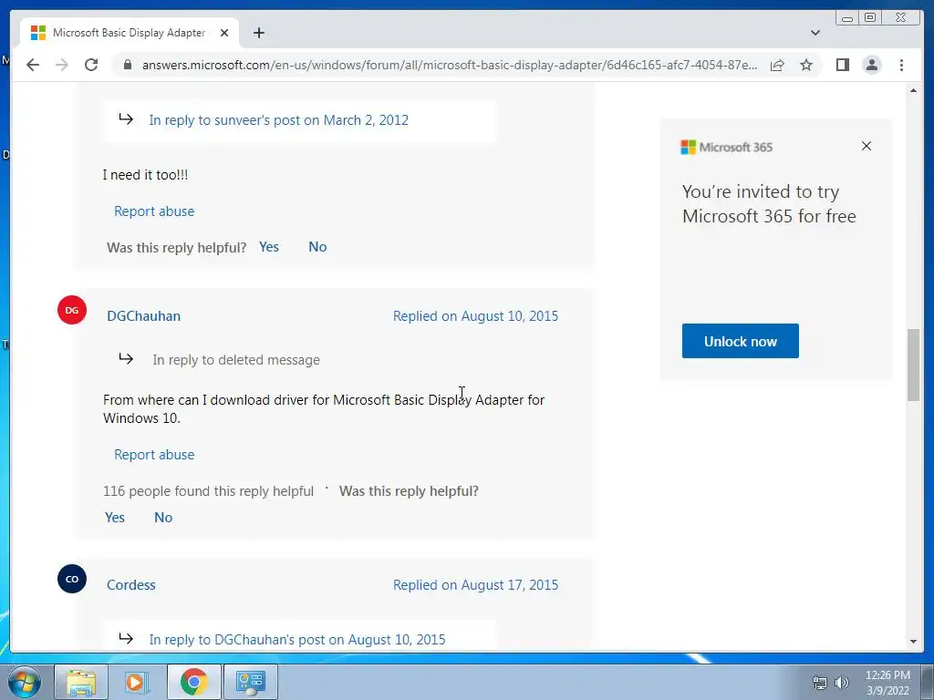The width and height of the screenshot is (934, 700).
Task: Click the Microsoft 365 logo
Action: 726,147
